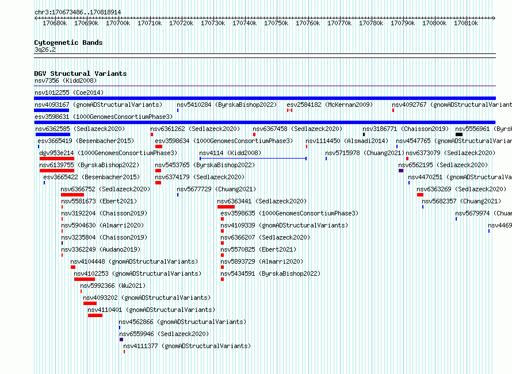This screenshot has width=512, height=374.
Task: Click the red bar under nsv6363441
Action: pyautogui.click(x=226, y=207)
